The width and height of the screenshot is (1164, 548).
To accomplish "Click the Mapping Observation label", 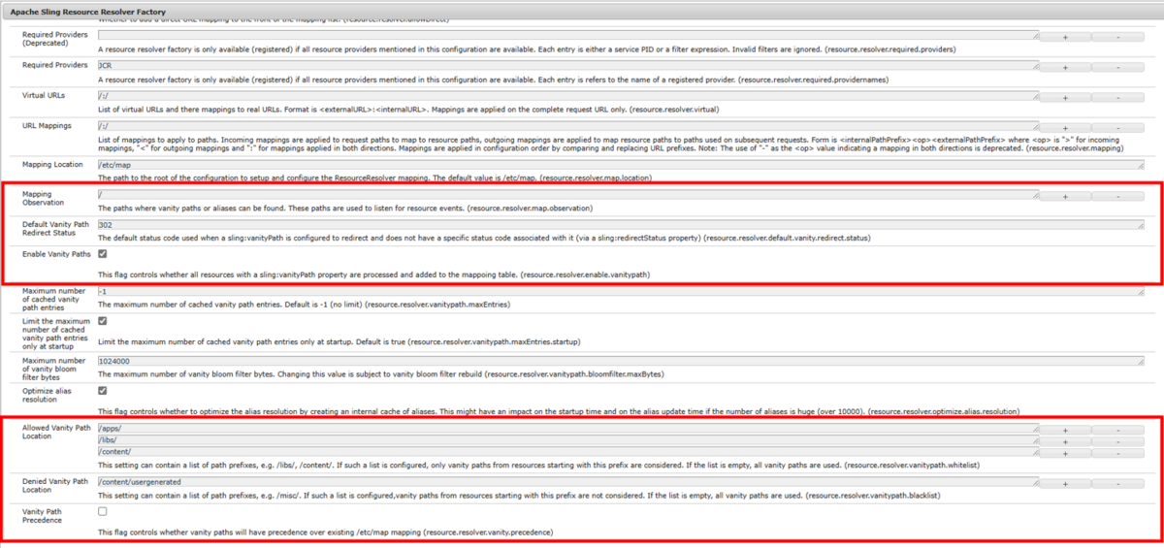I will [x=43, y=199].
